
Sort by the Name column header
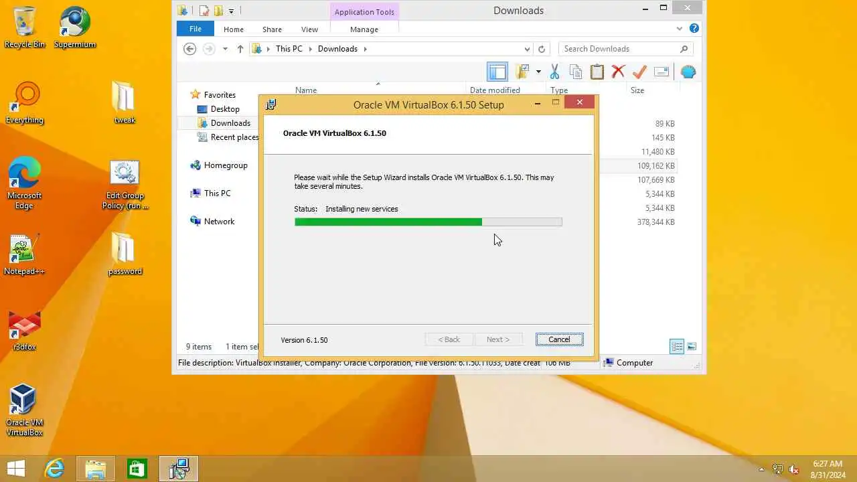coord(306,90)
